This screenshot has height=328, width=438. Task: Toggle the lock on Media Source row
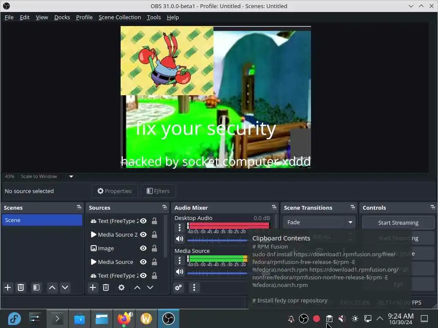(154, 262)
